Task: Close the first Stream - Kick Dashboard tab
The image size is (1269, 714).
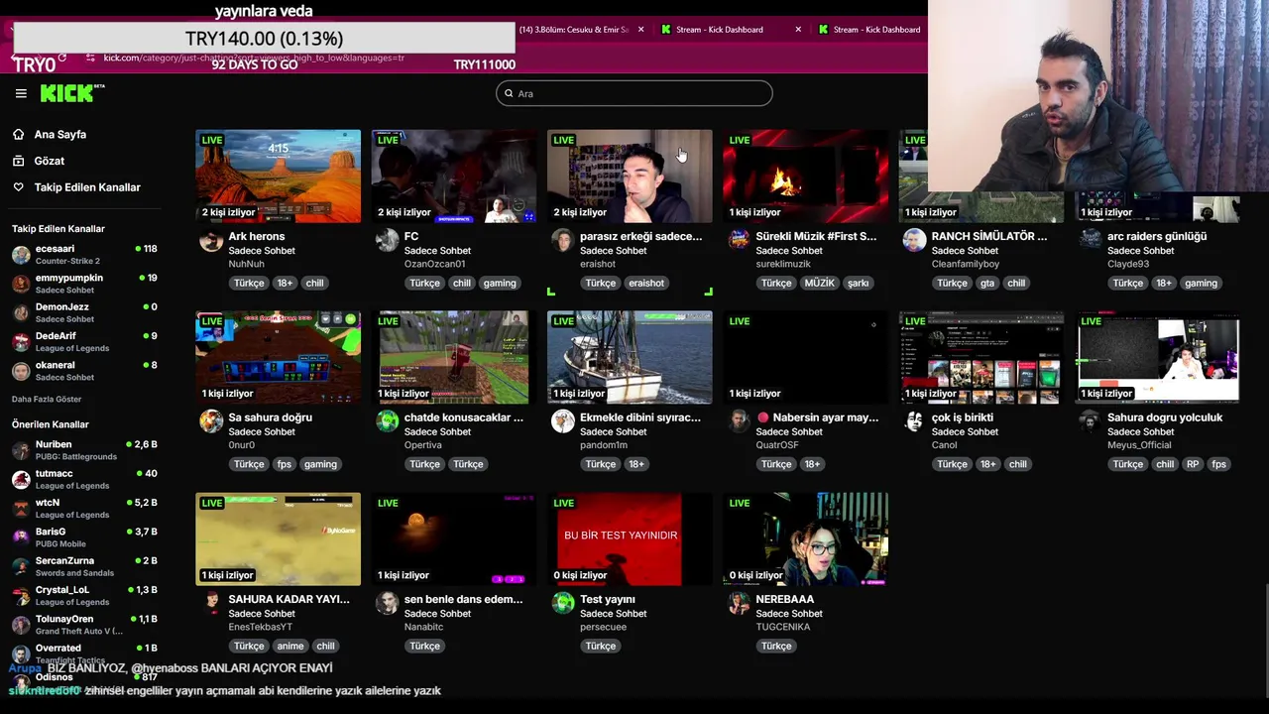Action: [798, 30]
